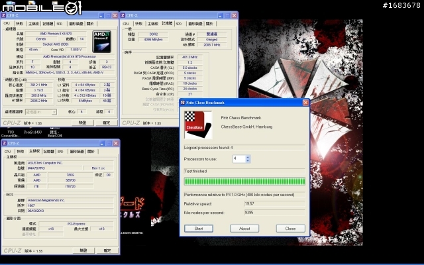
Task: Click the BIOS date 06/10/2010
Action: 70,211
